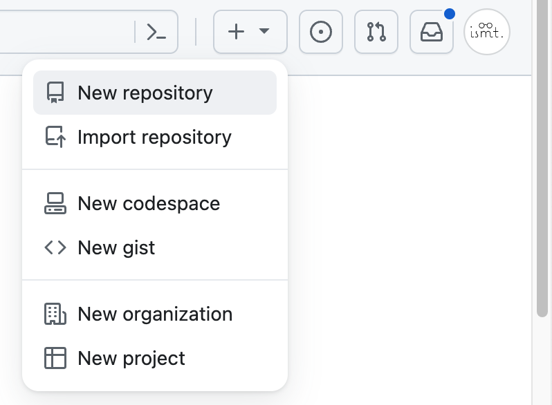Click the page vertical scrollbar thumb

point(542,158)
